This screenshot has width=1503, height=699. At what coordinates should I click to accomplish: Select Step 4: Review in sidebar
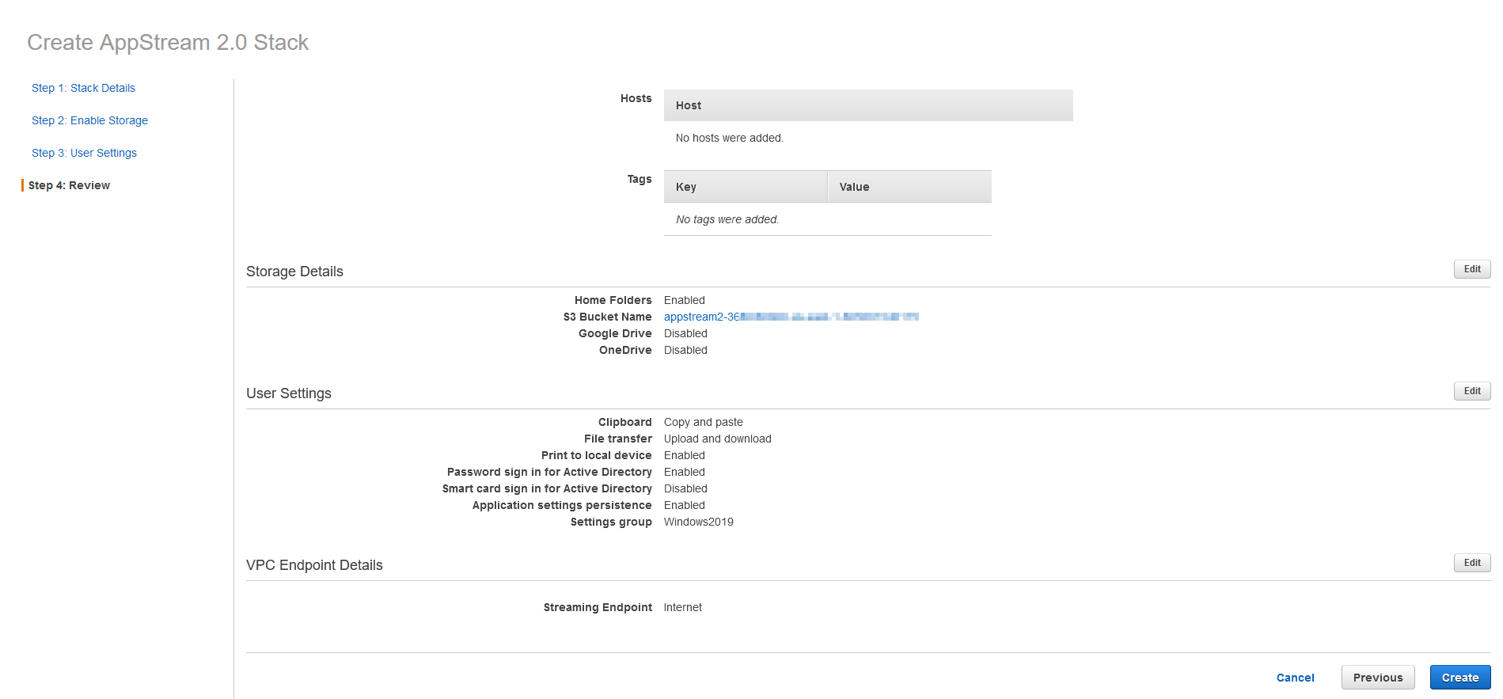point(70,185)
